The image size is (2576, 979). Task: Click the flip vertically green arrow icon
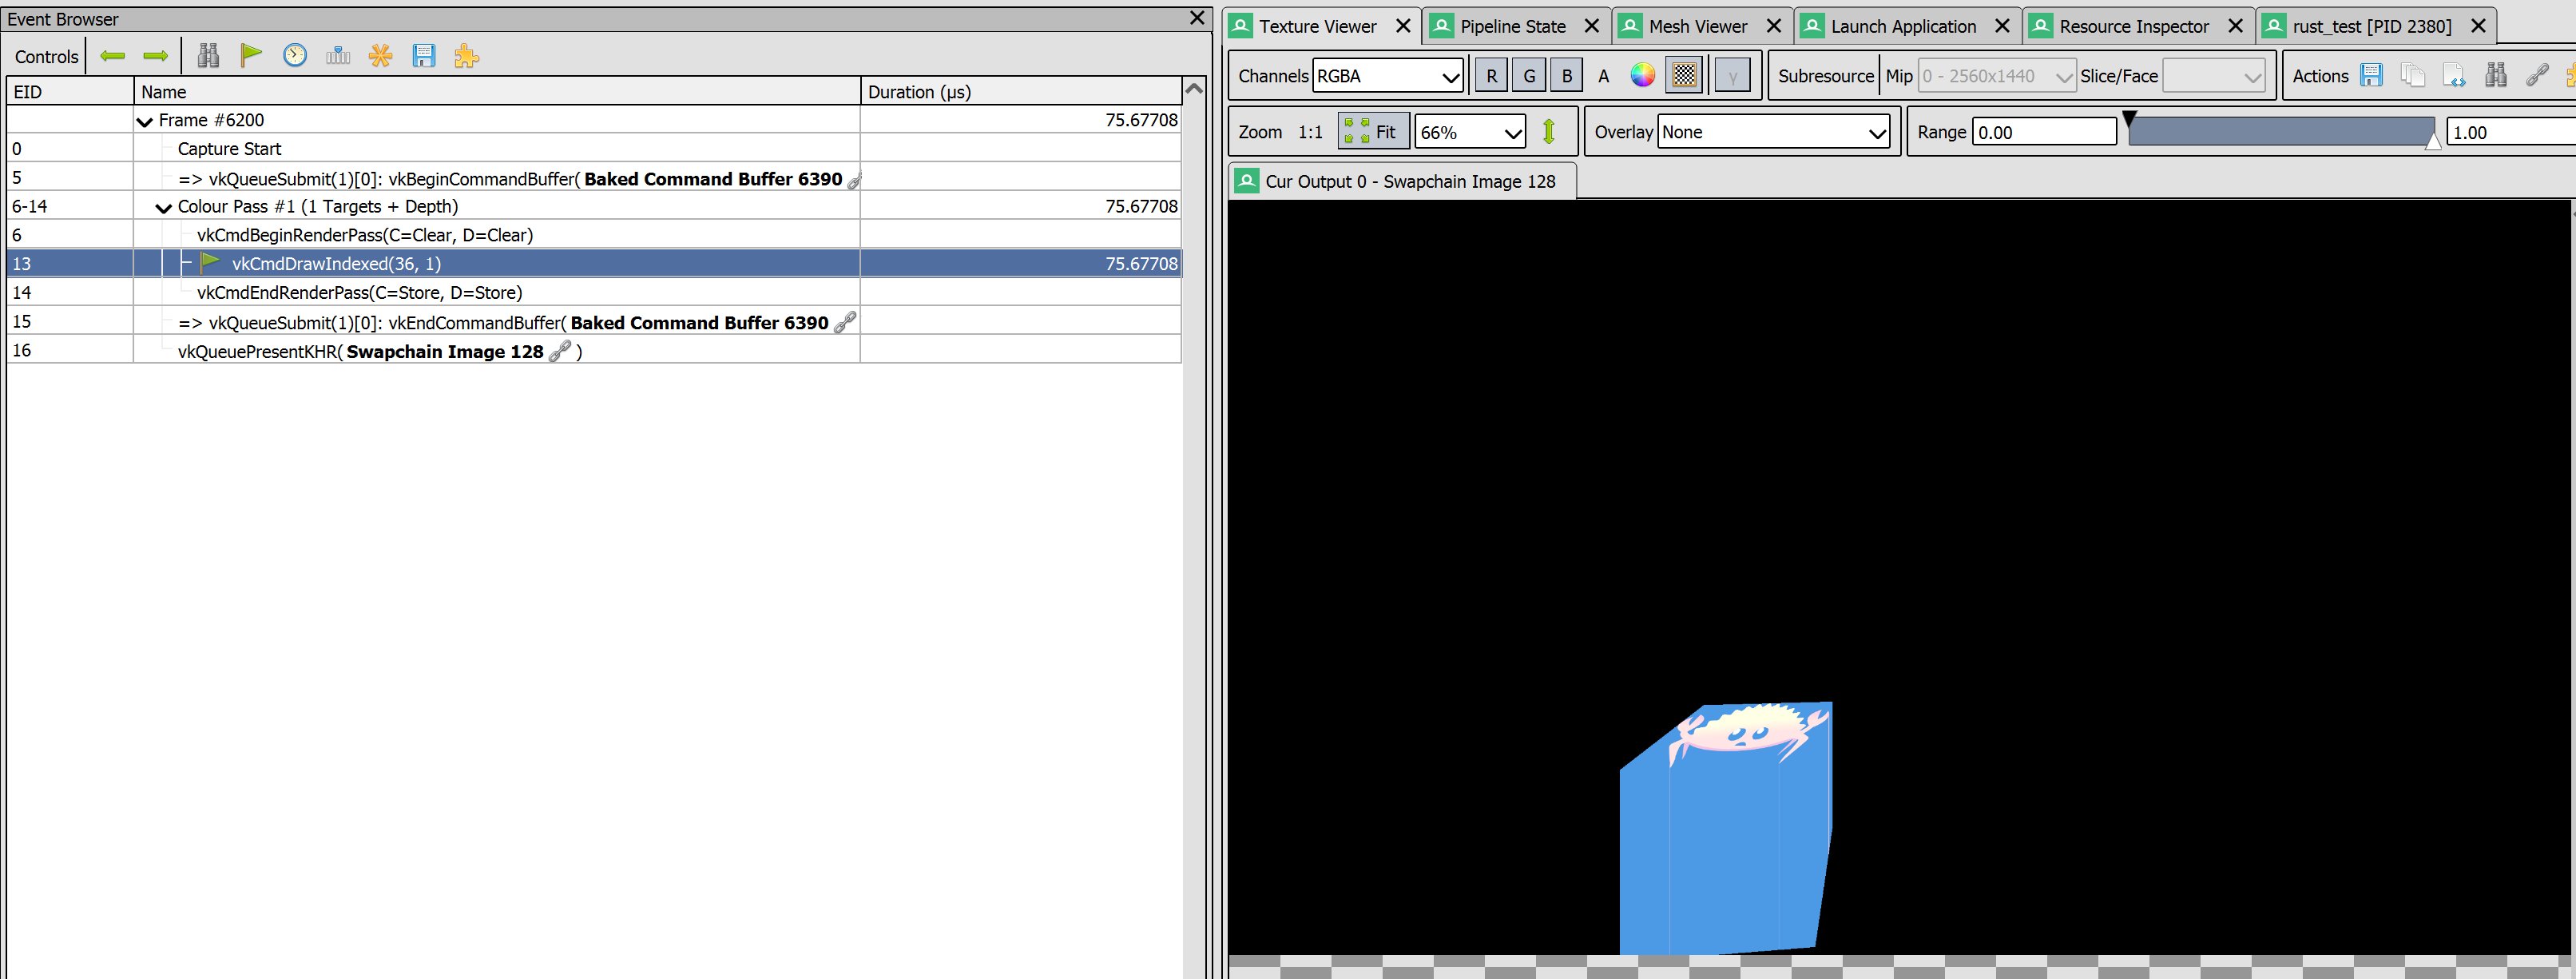pyautogui.click(x=1548, y=131)
